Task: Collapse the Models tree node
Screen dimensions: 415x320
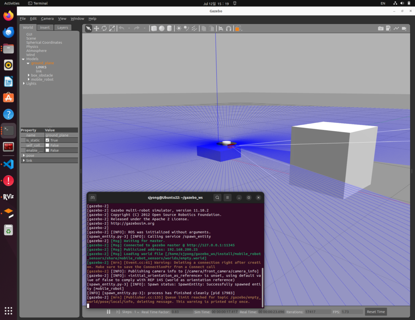Action: coord(23,59)
